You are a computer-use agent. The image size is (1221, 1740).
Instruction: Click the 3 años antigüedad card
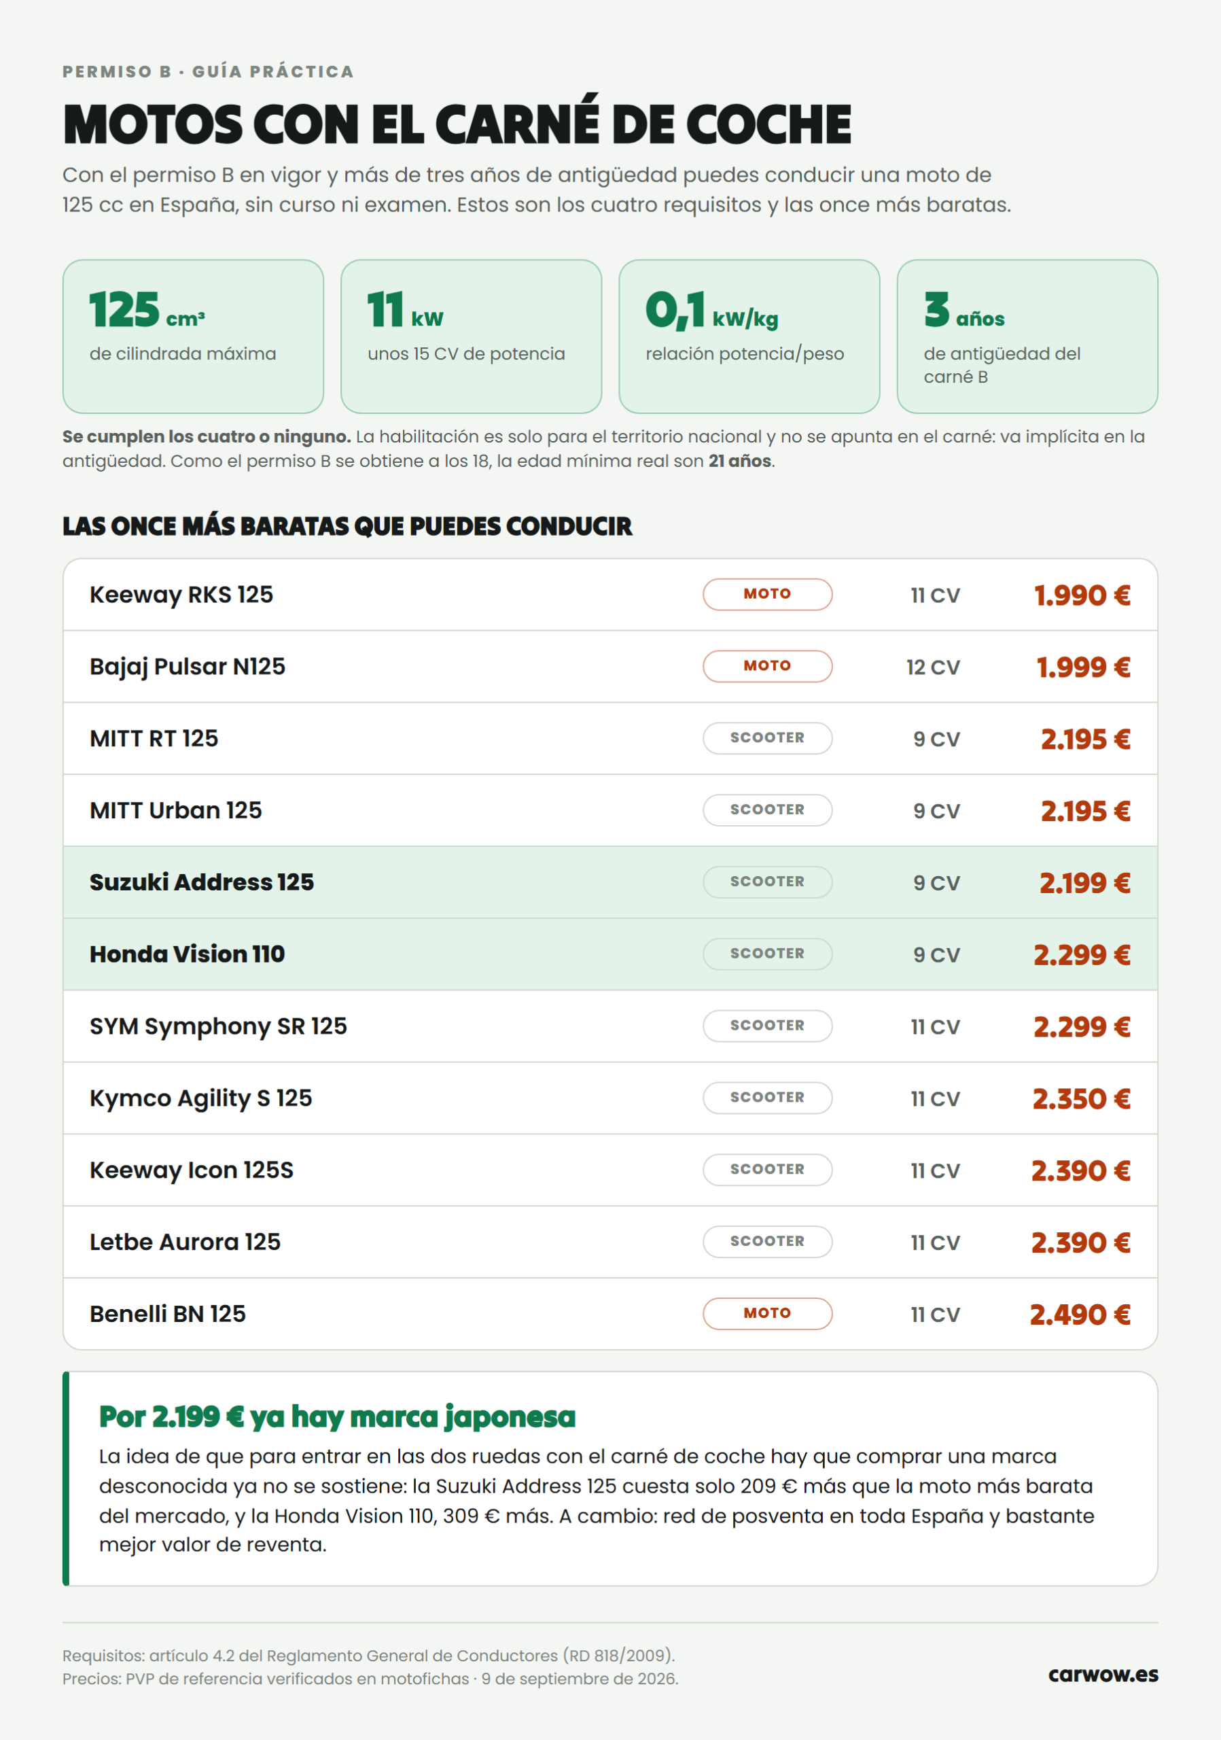point(1027,336)
